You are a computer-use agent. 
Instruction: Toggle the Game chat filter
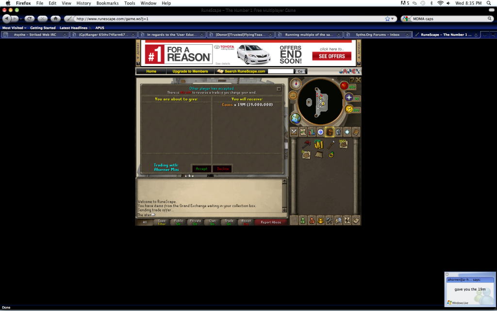[x=162, y=223]
